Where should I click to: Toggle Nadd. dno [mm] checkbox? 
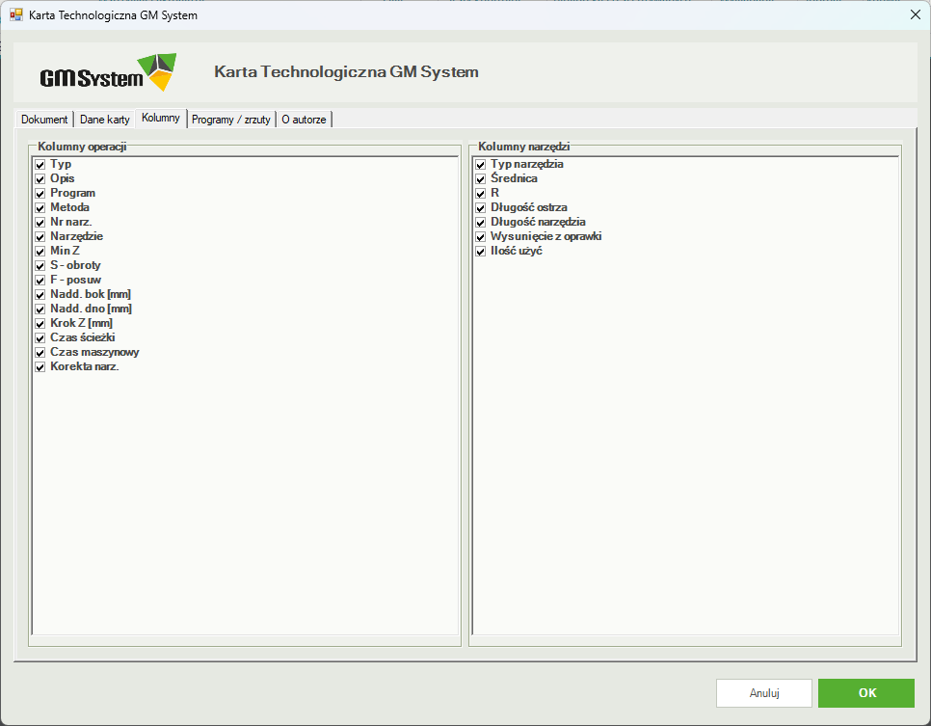pyautogui.click(x=40, y=309)
